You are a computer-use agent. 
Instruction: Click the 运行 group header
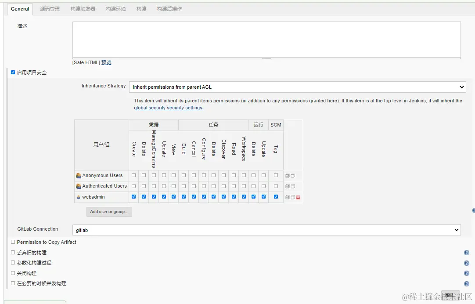pos(259,125)
